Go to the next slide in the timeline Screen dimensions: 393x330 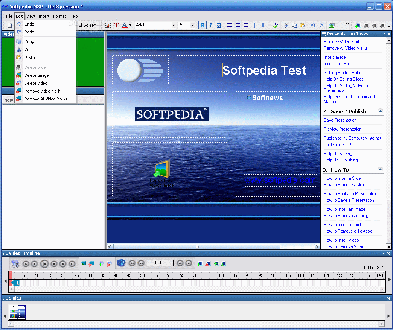coord(180,263)
